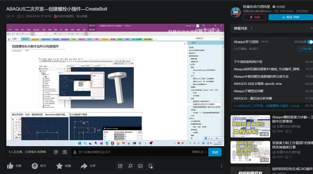The image size is (313, 174).
Task: Open the Abaqus螺栓预紧力详解 recommended video title
Action: (x=292, y=119)
